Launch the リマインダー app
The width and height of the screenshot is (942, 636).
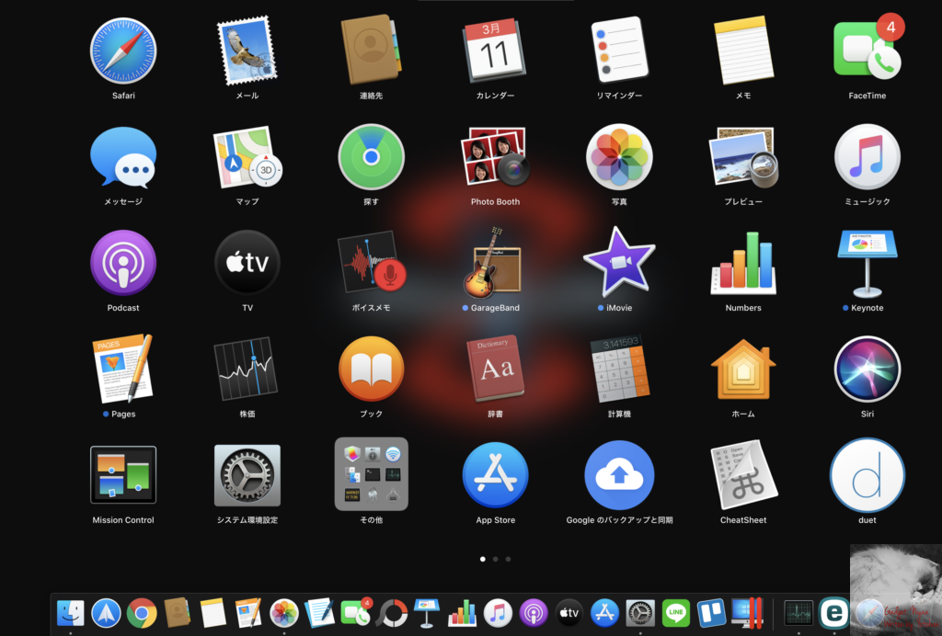[619, 50]
